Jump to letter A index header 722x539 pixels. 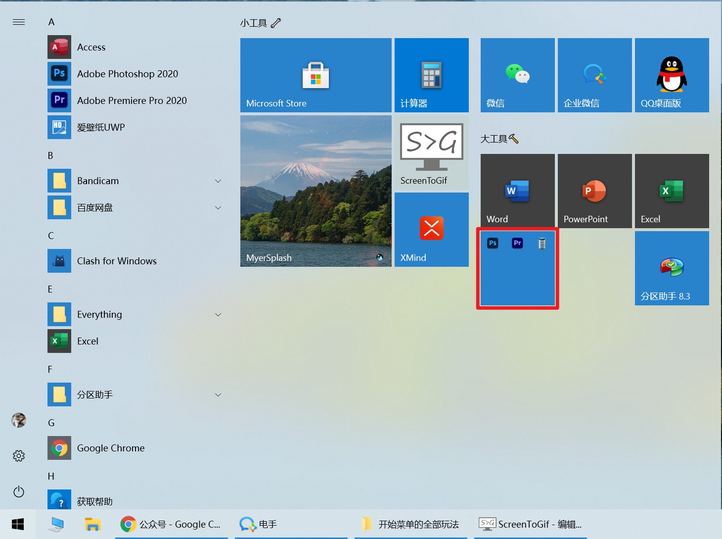click(x=51, y=22)
